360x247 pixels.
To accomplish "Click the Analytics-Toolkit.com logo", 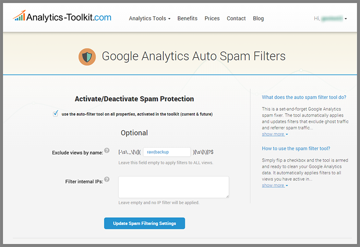I will point(62,16).
